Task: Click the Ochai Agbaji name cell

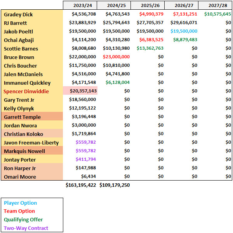Action: (x=32, y=40)
